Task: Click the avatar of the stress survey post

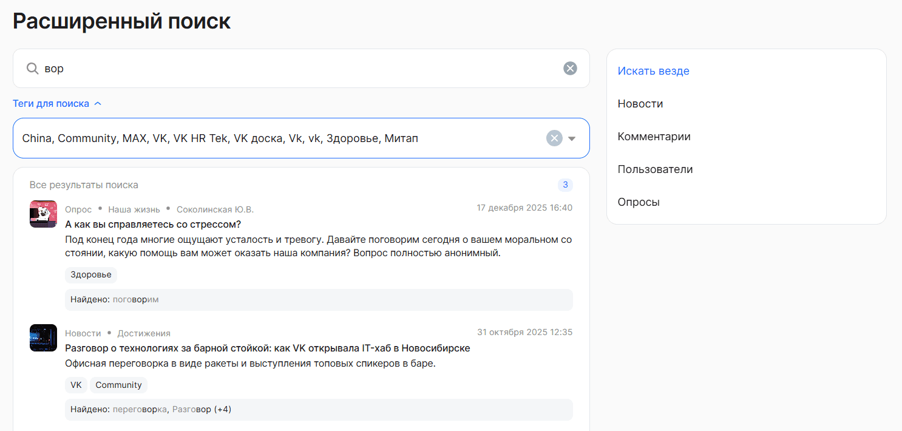Action: (x=43, y=214)
